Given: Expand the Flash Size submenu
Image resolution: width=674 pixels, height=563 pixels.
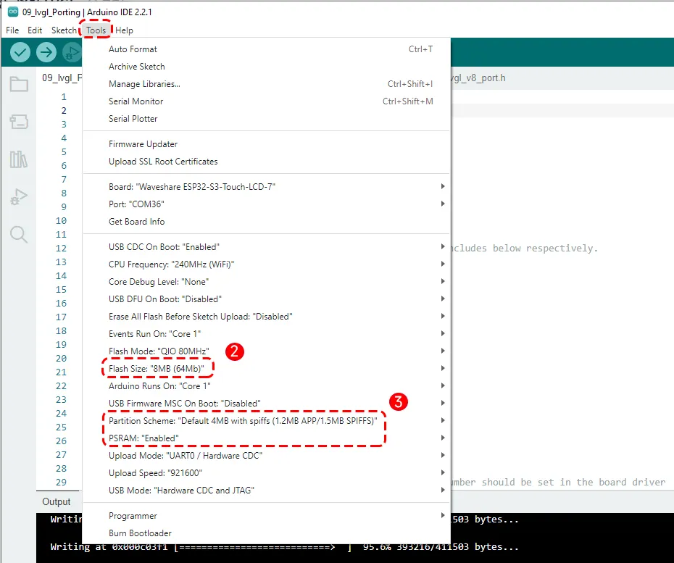Looking at the screenshot, I should [x=156, y=369].
